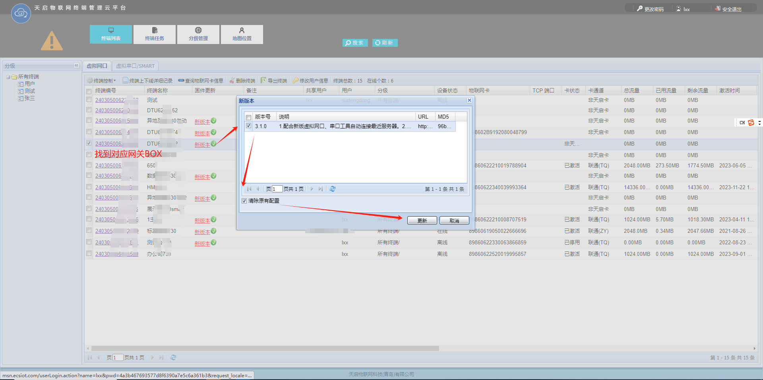Click the 取消 button to cancel
This screenshot has height=380, width=763.
click(454, 221)
